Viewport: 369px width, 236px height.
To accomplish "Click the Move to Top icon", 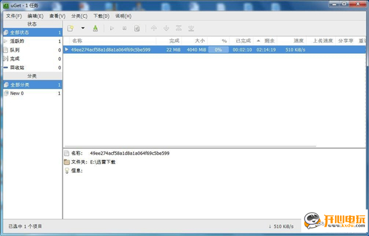I will [178, 28].
